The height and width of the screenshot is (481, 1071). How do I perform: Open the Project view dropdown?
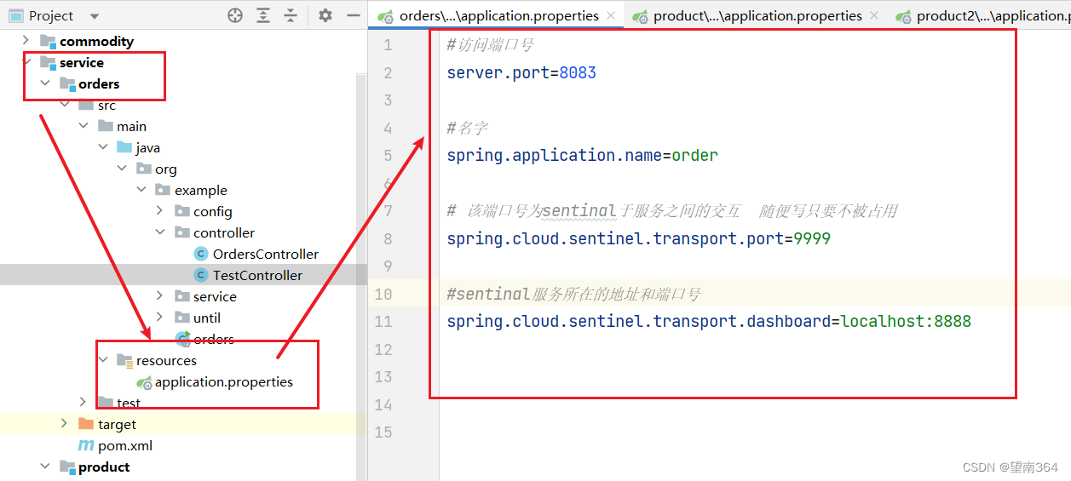coord(94,16)
